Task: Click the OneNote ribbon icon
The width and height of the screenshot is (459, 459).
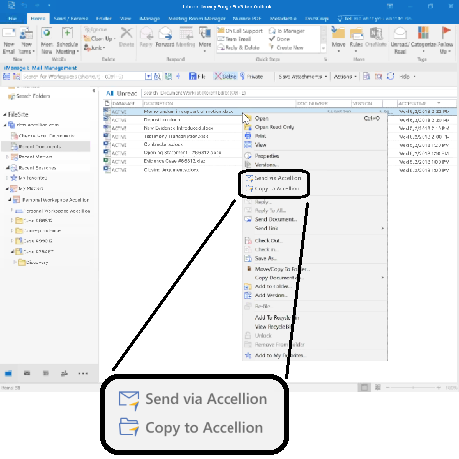Action: click(376, 33)
